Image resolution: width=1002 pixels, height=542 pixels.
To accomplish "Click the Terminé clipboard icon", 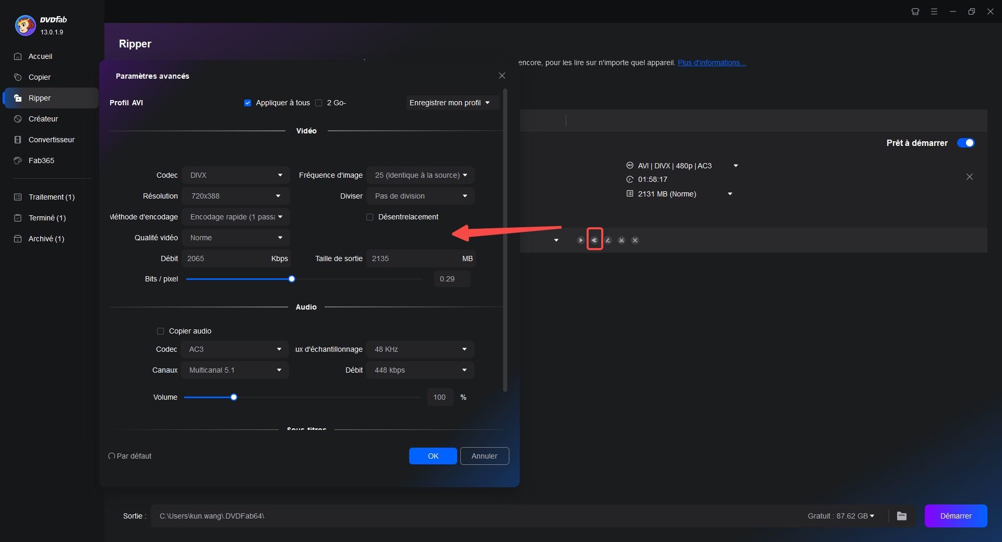I will point(18,218).
